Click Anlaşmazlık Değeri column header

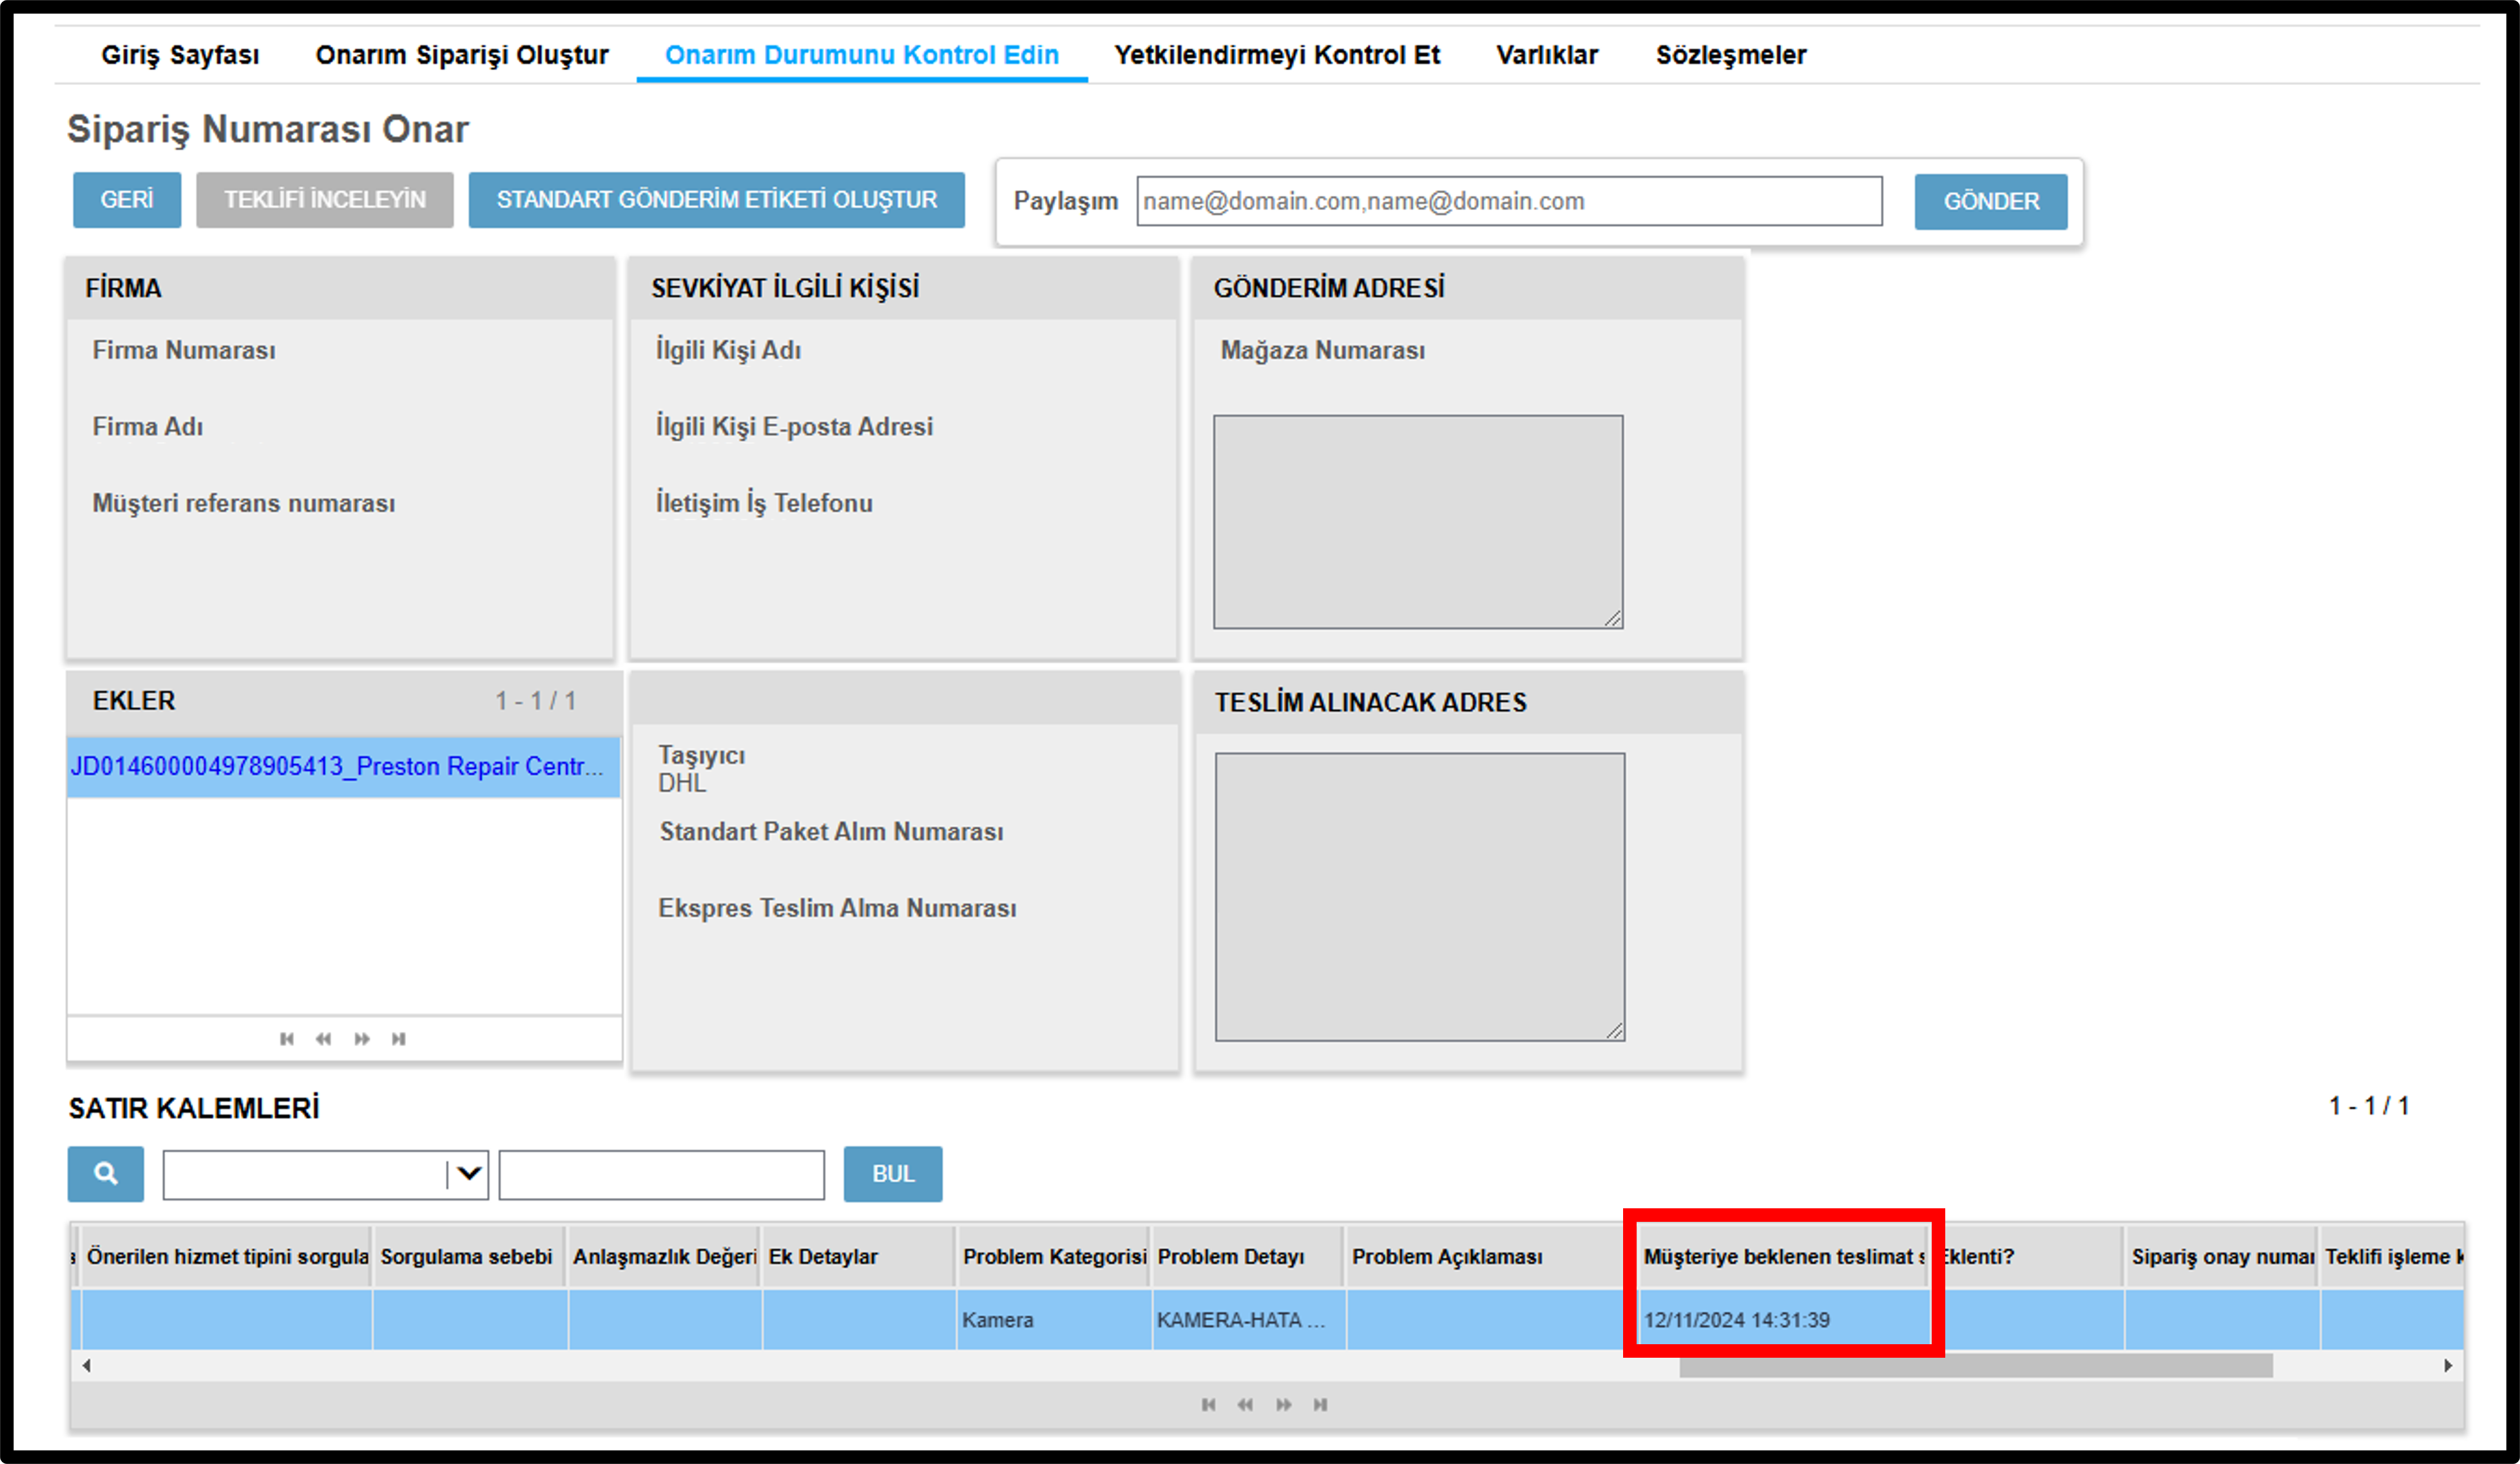pos(664,1257)
